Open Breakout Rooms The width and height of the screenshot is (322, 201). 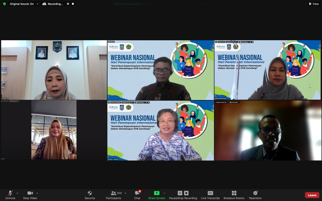234,195
